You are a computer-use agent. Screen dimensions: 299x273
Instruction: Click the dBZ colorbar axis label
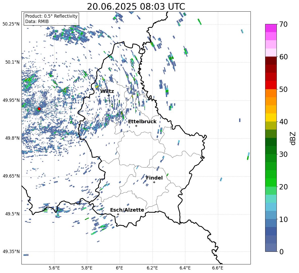(293, 138)
